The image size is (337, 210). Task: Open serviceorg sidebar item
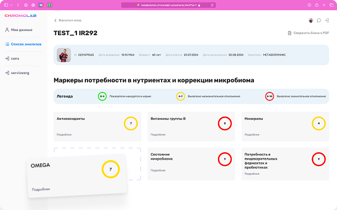pyautogui.click(x=19, y=72)
